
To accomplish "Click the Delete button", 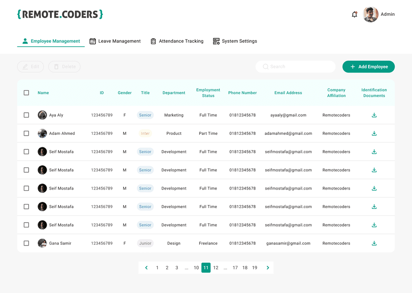I will (x=64, y=67).
